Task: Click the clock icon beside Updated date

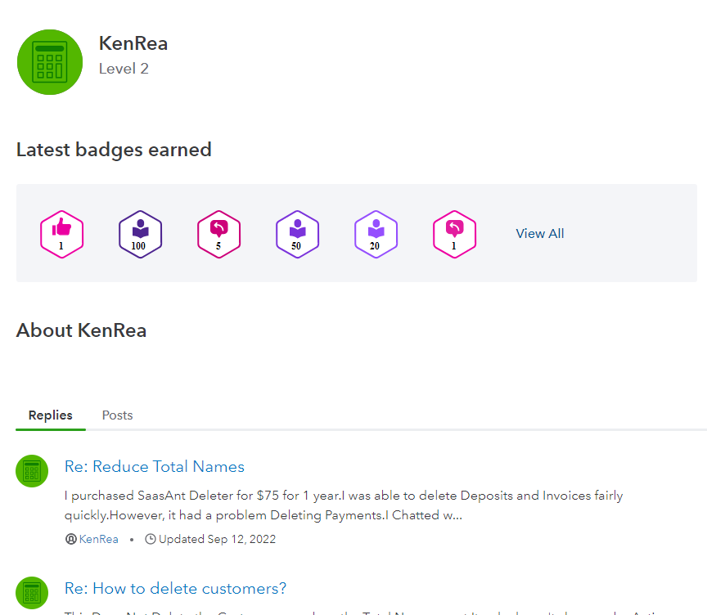Action: point(151,539)
